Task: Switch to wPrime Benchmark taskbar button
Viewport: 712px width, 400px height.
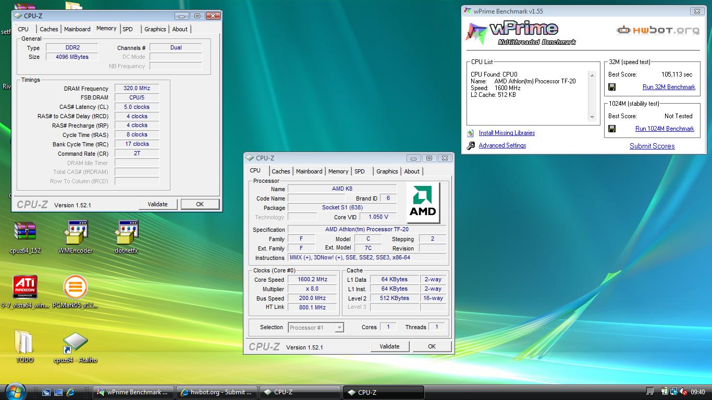Action: coord(133,392)
